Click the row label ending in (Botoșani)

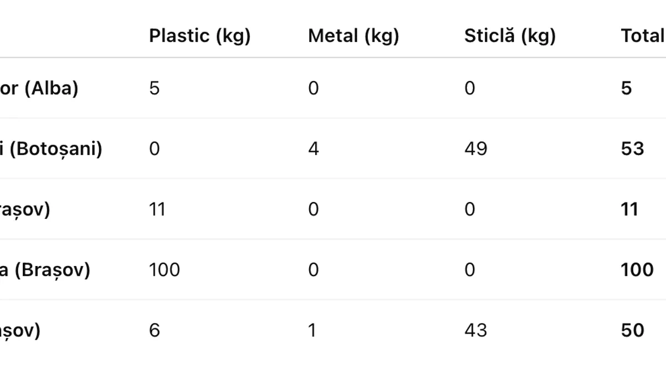click(51, 148)
